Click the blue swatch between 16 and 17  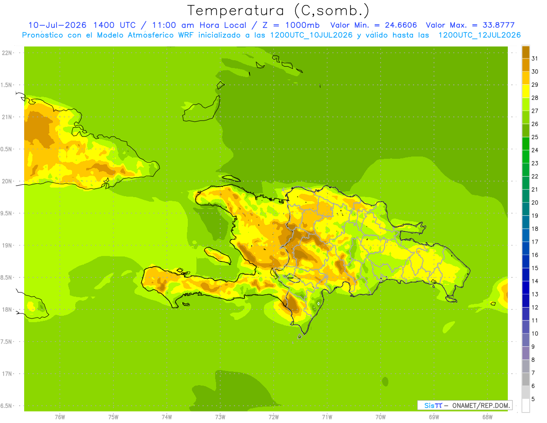pyautogui.click(x=526, y=248)
